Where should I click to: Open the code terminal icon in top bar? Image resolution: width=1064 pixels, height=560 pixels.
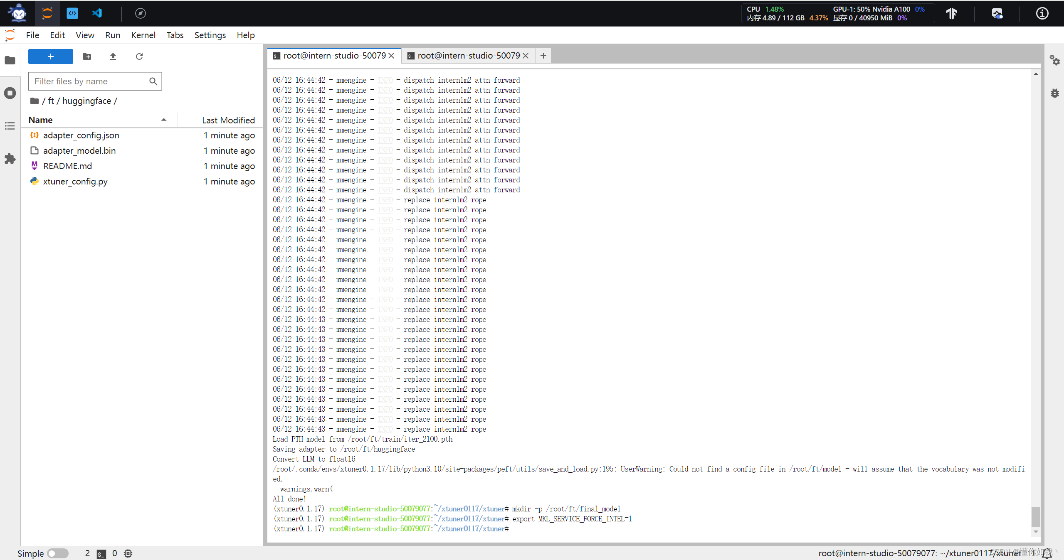pyautogui.click(x=72, y=13)
